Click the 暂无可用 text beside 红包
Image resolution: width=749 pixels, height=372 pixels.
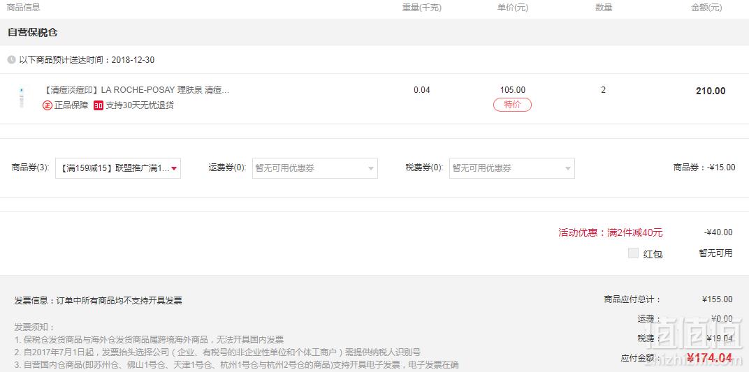point(715,253)
